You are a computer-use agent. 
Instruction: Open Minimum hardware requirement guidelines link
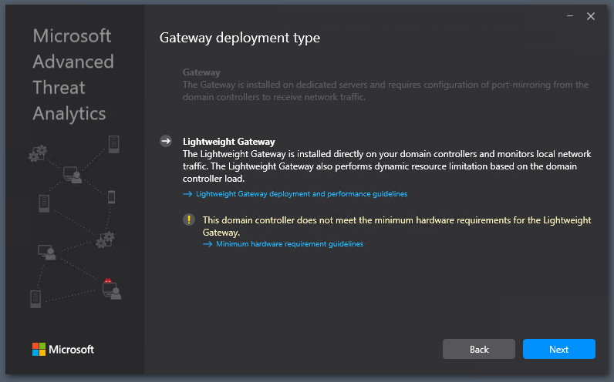click(x=290, y=244)
